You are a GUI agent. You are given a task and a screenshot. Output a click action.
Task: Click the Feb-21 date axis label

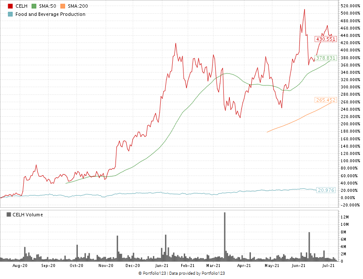coord(188,265)
